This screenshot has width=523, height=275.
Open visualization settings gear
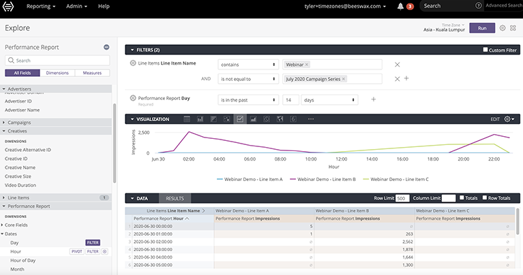coord(507,119)
